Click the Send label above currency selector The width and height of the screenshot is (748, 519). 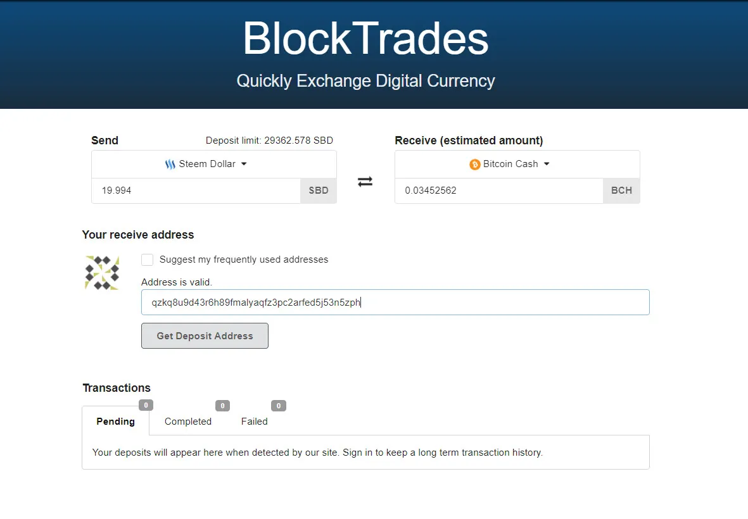pyautogui.click(x=105, y=141)
